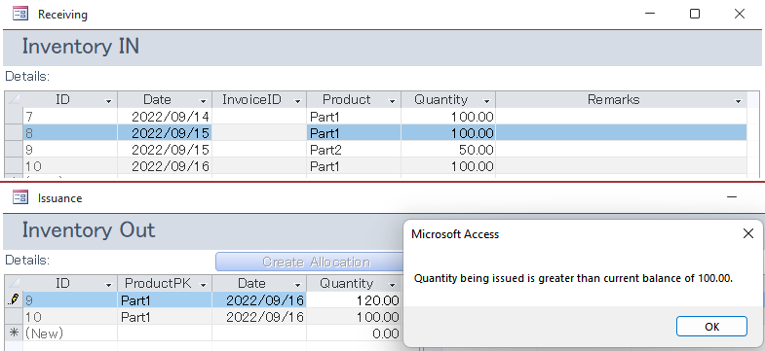Click the empty InvoiceID cell of Receiving row 7
This screenshot has width=765, height=351.
[x=259, y=117]
